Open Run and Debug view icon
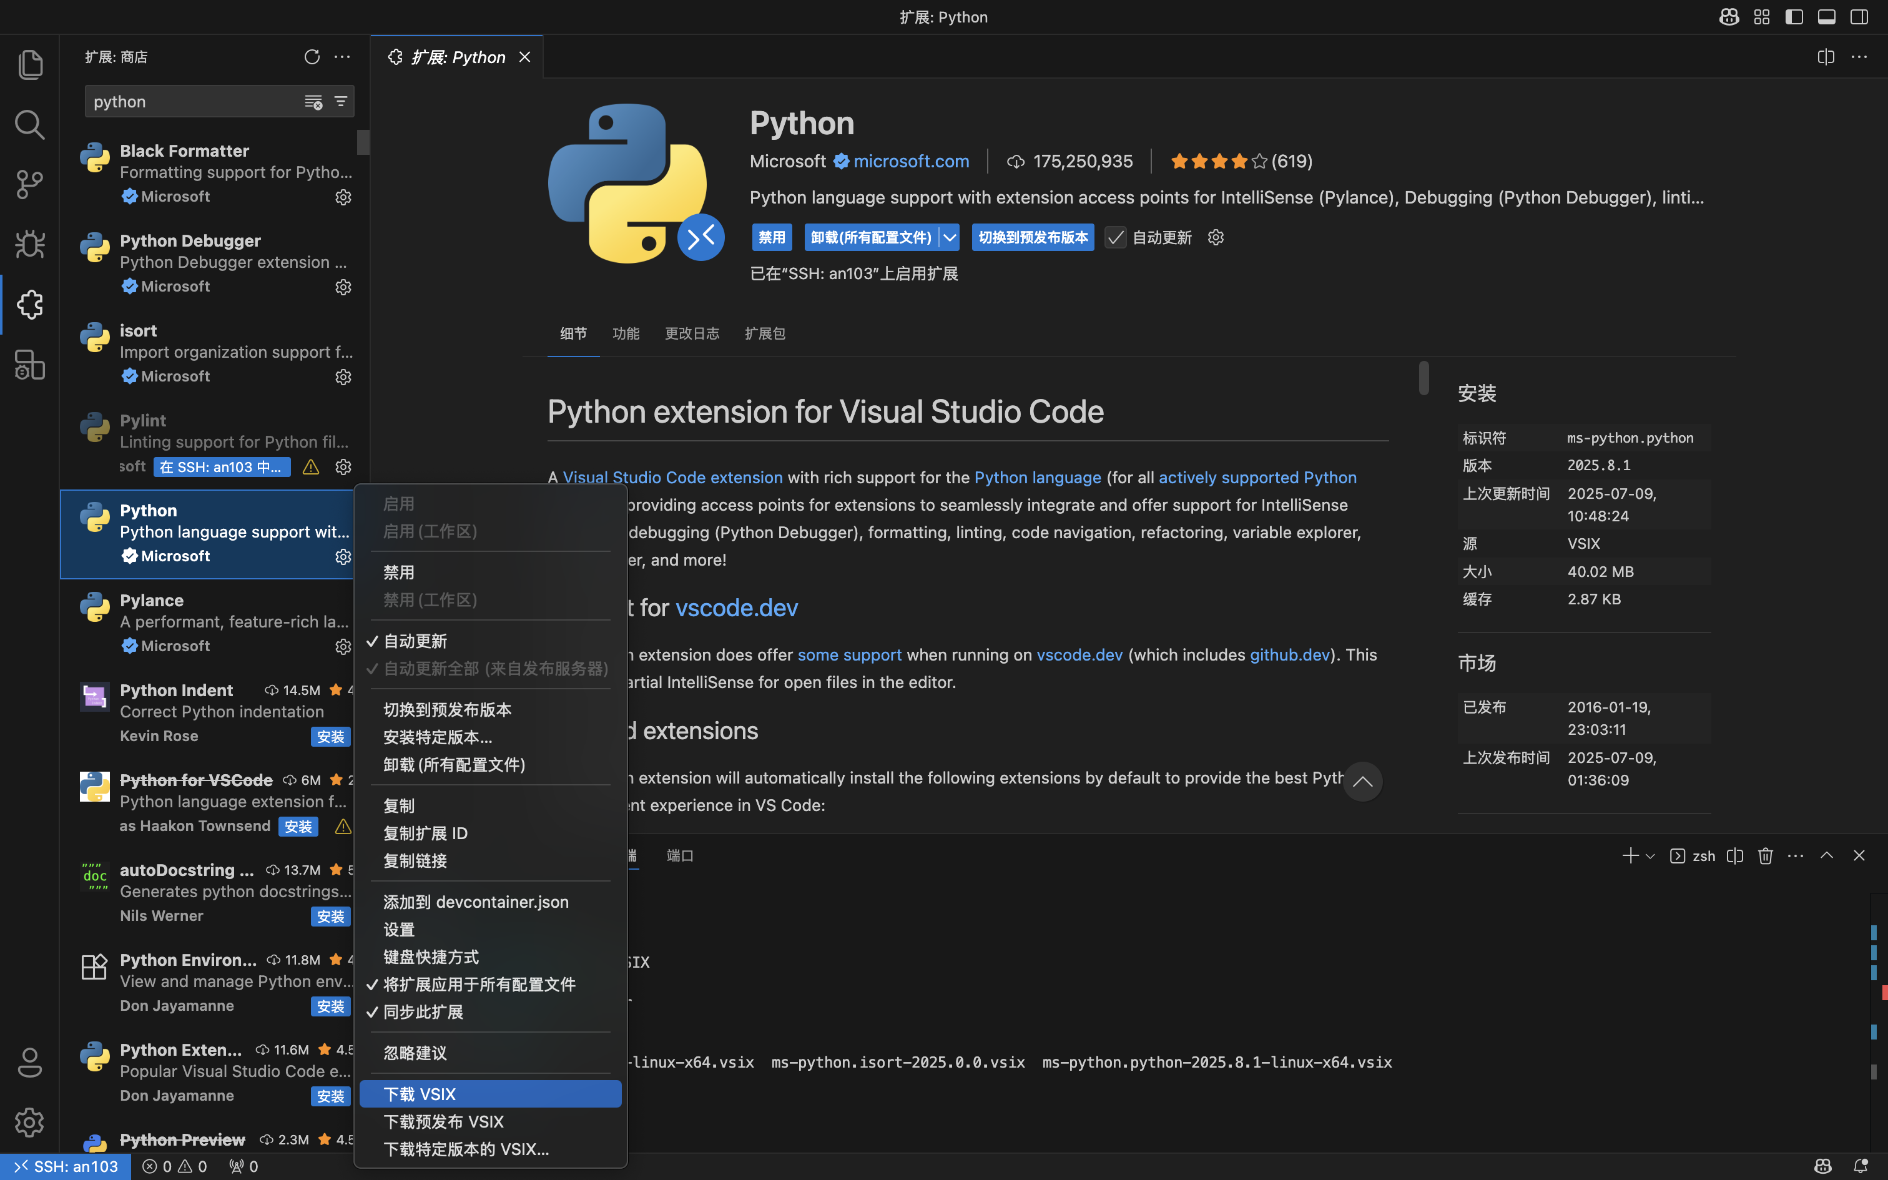The image size is (1888, 1180). point(29,244)
